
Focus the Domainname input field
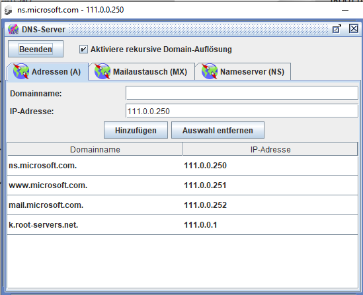tap(242, 93)
